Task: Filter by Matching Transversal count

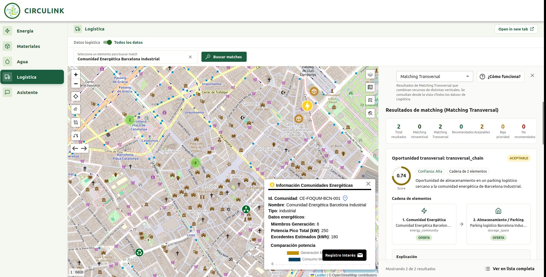Action: click(x=440, y=131)
